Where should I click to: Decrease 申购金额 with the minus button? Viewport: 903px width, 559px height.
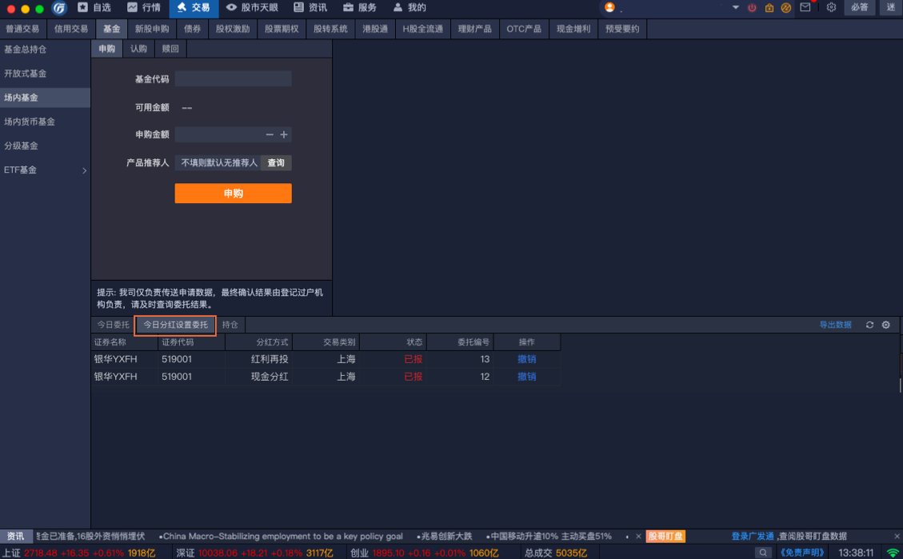(270, 135)
